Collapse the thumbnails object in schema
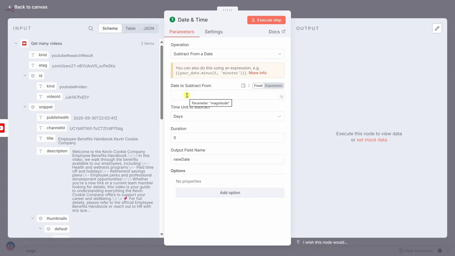Viewport: 455px width, 256px height. [x=32, y=219]
